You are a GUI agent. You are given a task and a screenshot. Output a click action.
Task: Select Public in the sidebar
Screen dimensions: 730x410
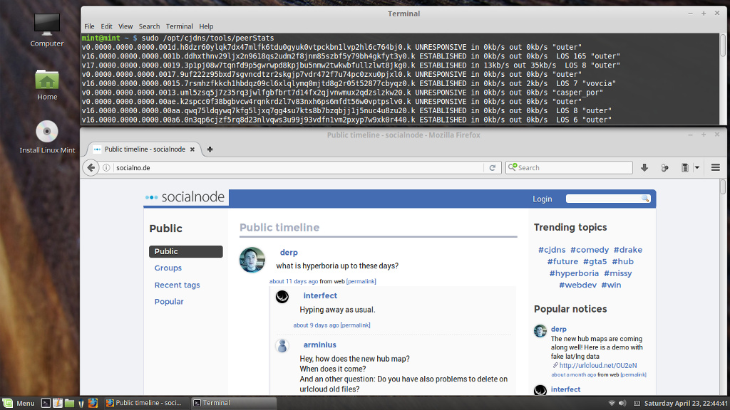186,251
